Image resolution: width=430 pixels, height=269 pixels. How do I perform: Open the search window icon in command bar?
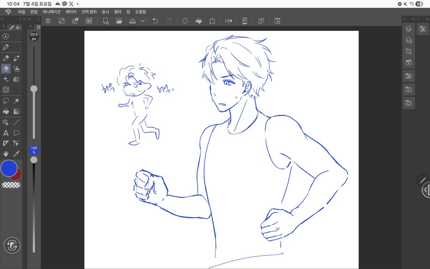click(x=277, y=21)
